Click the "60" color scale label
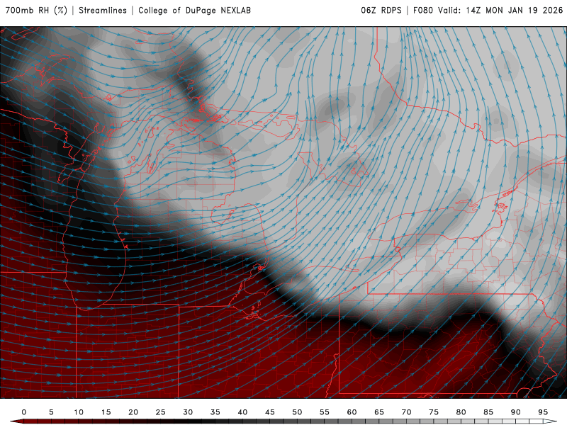Image resolution: width=567 pixels, height=425 pixels. pos(352,412)
